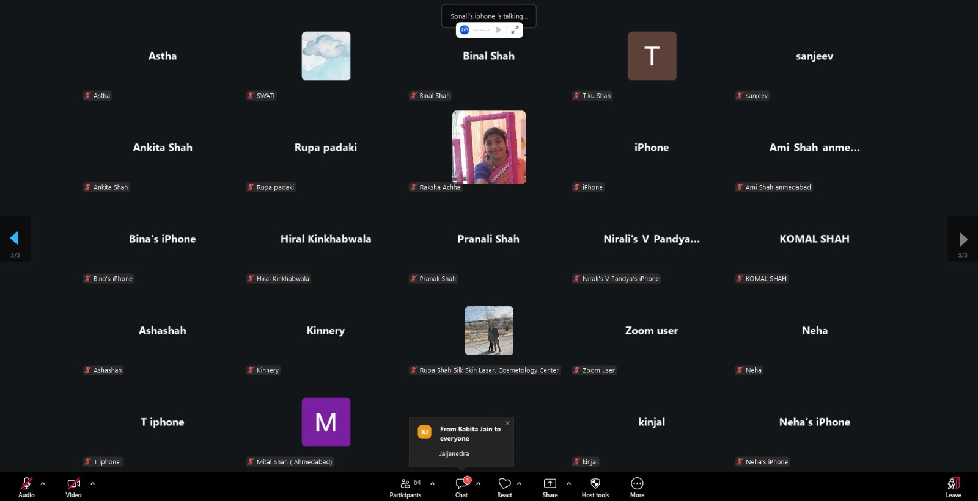Click the Share screen icon

click(550, 486)
